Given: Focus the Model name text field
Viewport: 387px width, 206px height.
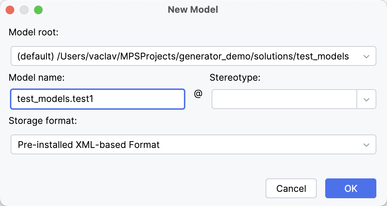Looking at the screenshot, I should click(98, 99).
